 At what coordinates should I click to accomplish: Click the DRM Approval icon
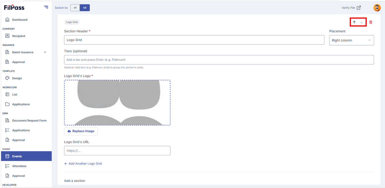pos(7,140)
